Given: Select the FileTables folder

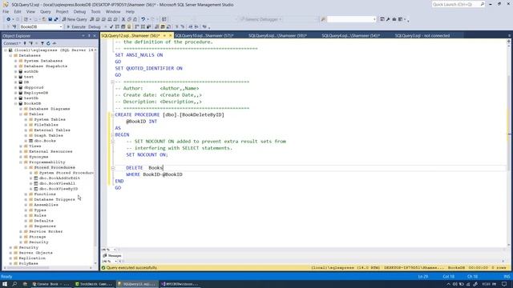Looking at the screenshot, I should coord(46,125).
